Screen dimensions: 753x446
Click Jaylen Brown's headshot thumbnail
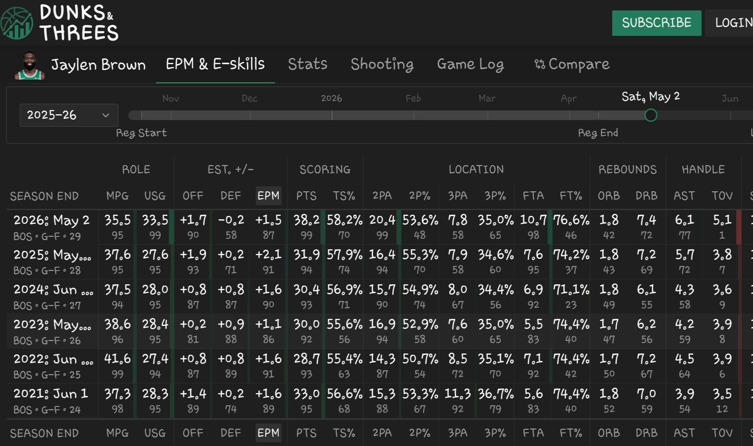point(29,65)
